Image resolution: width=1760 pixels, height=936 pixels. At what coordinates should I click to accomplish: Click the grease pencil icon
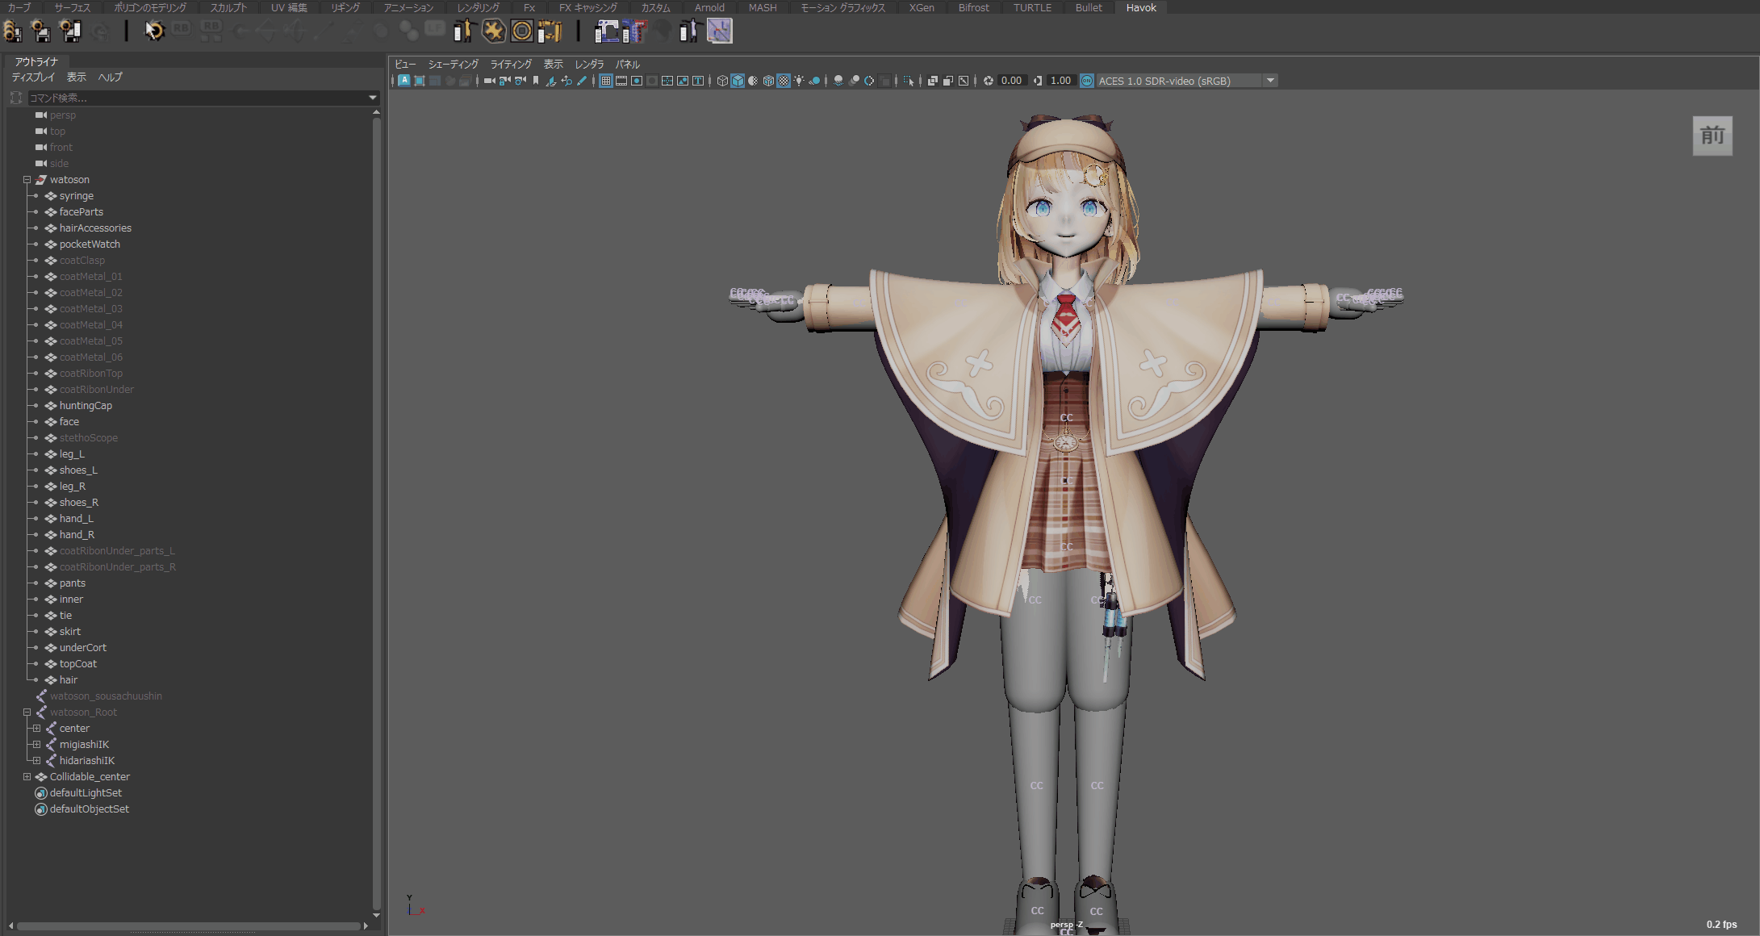pos(582,81)
